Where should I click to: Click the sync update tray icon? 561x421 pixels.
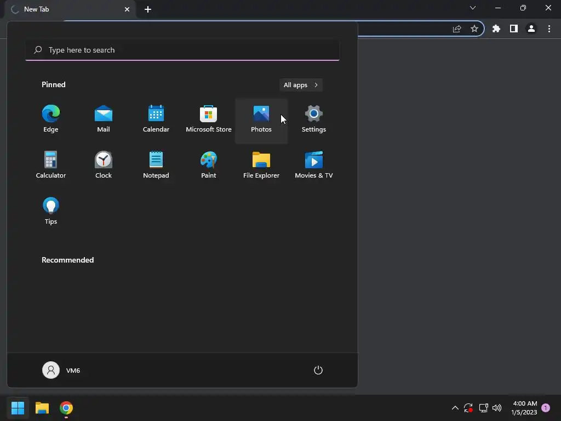(x=468, y=408)
